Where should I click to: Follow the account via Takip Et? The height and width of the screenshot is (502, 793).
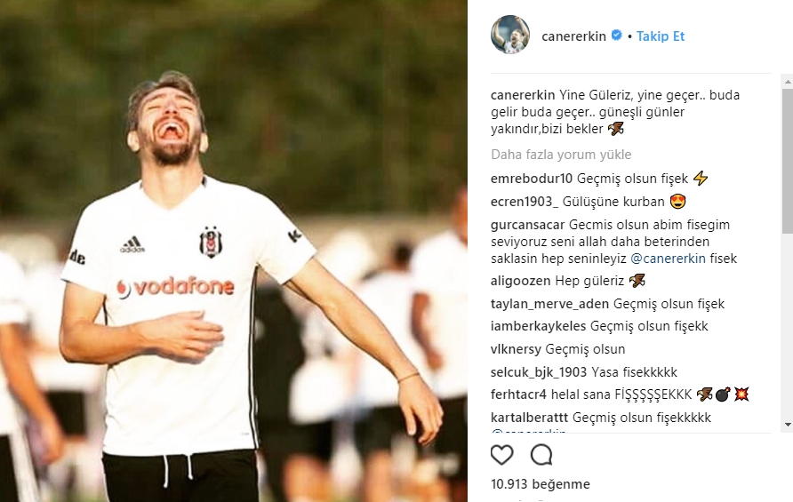(661, 36)
